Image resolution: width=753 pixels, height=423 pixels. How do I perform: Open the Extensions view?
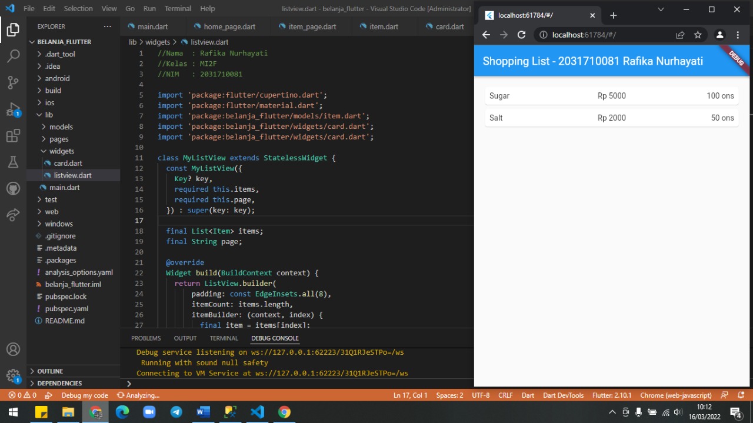coord(13,135)
